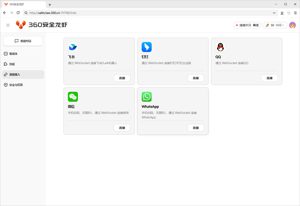
Task: Start a new chat with 新建对话
Action: 23,41
